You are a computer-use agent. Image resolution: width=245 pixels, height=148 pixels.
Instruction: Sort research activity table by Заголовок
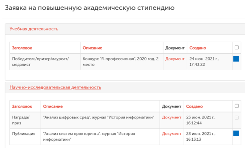(22, 106)
